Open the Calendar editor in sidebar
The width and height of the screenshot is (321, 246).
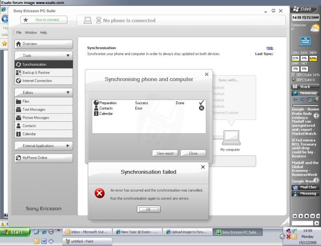44,134
